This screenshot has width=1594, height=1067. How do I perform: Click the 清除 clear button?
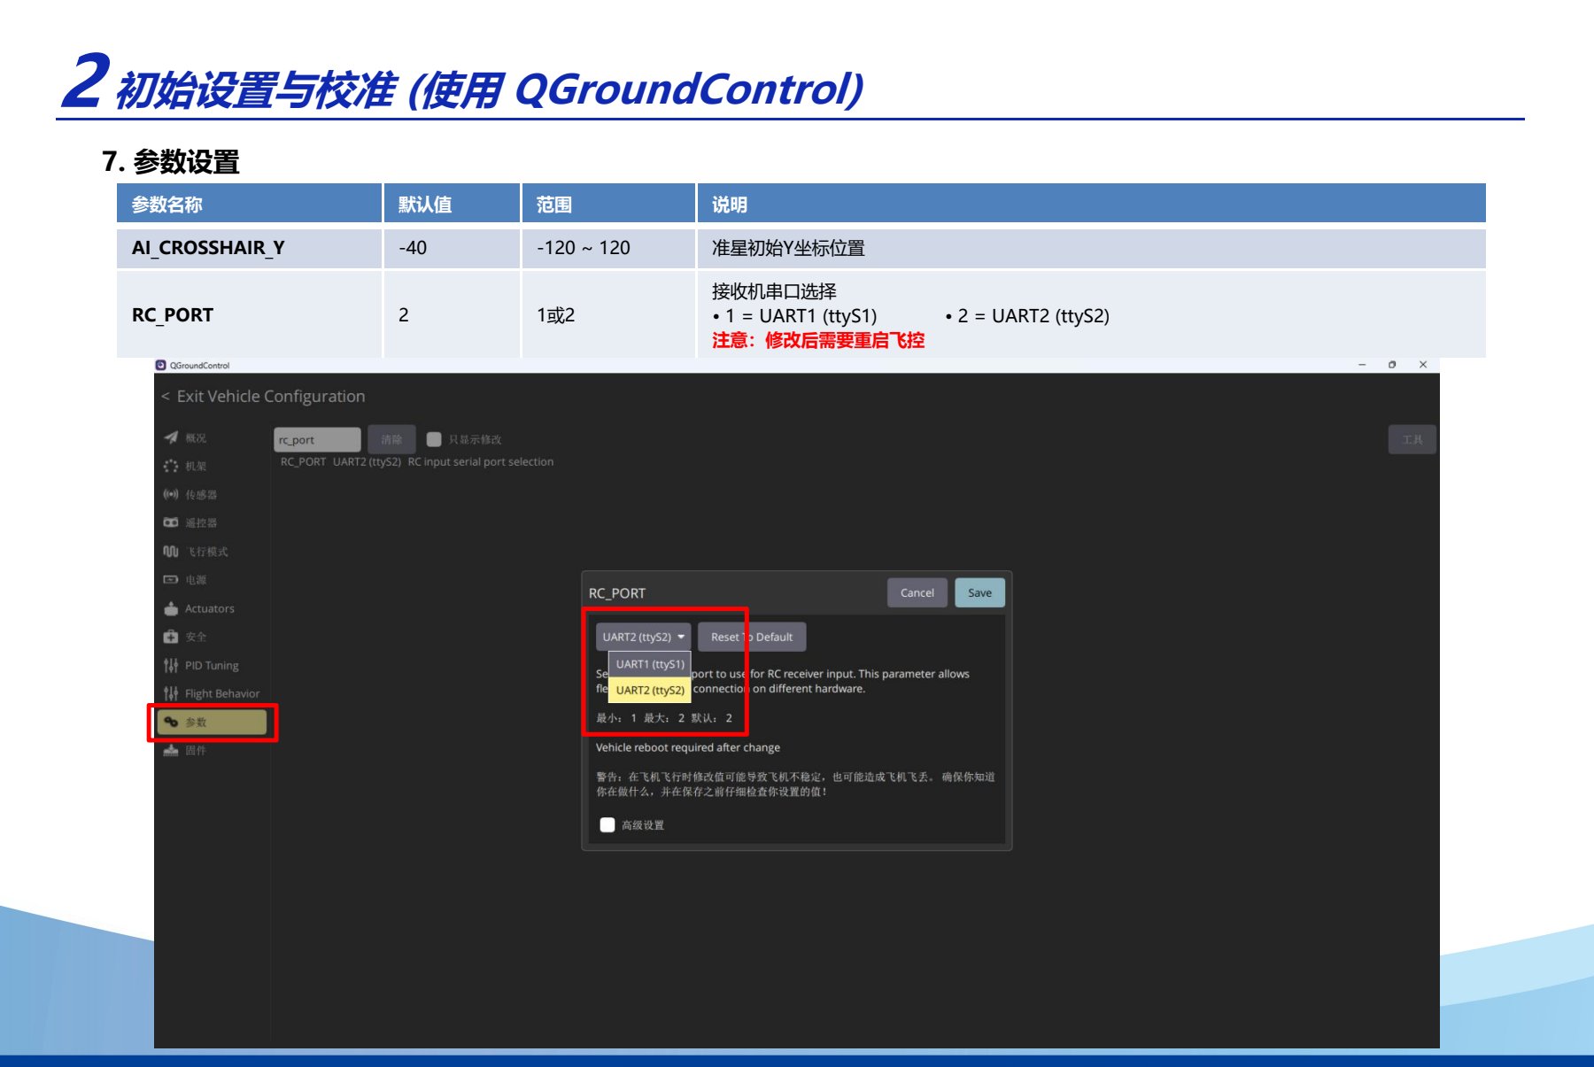(391, 439)
